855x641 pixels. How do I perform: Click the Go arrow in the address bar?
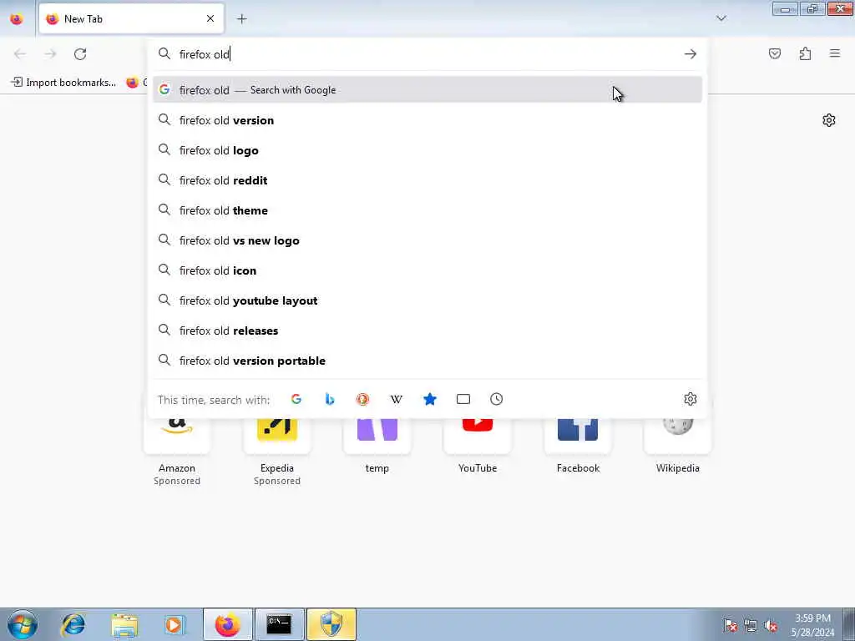point(691,53)
